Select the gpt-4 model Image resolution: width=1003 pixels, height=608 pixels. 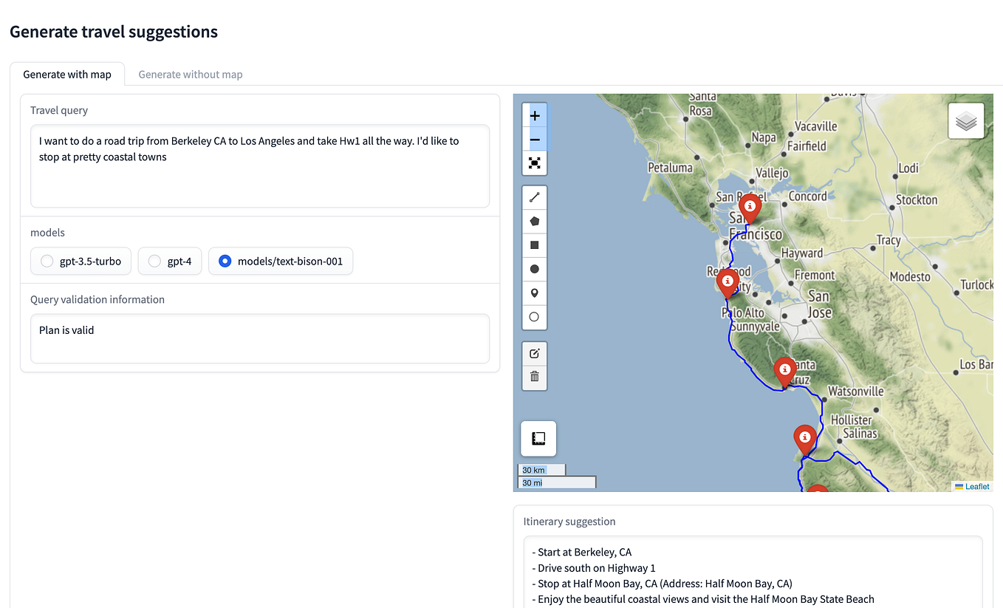(154, 261)
